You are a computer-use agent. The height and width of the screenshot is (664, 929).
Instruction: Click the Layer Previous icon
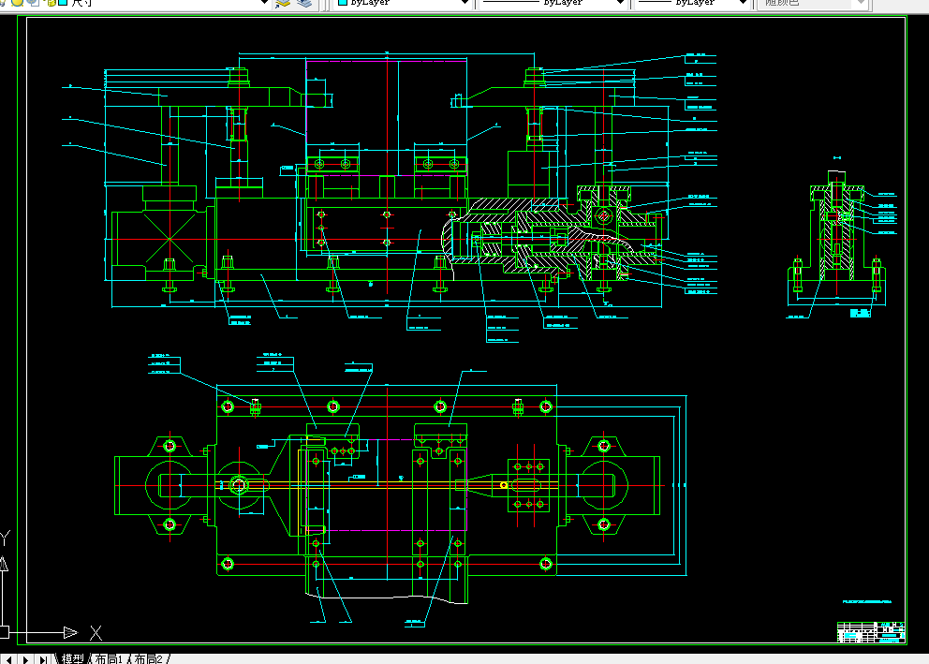coord(304,3)
